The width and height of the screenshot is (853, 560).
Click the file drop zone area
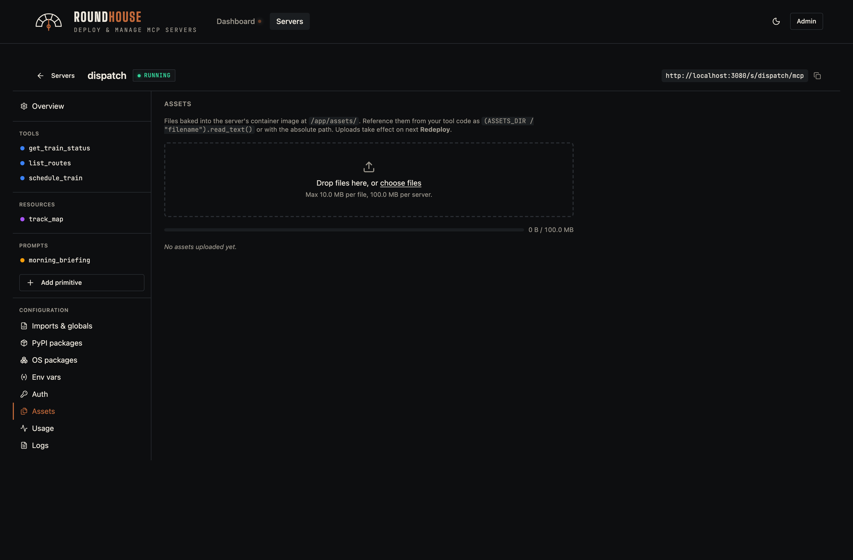(369, 180)
